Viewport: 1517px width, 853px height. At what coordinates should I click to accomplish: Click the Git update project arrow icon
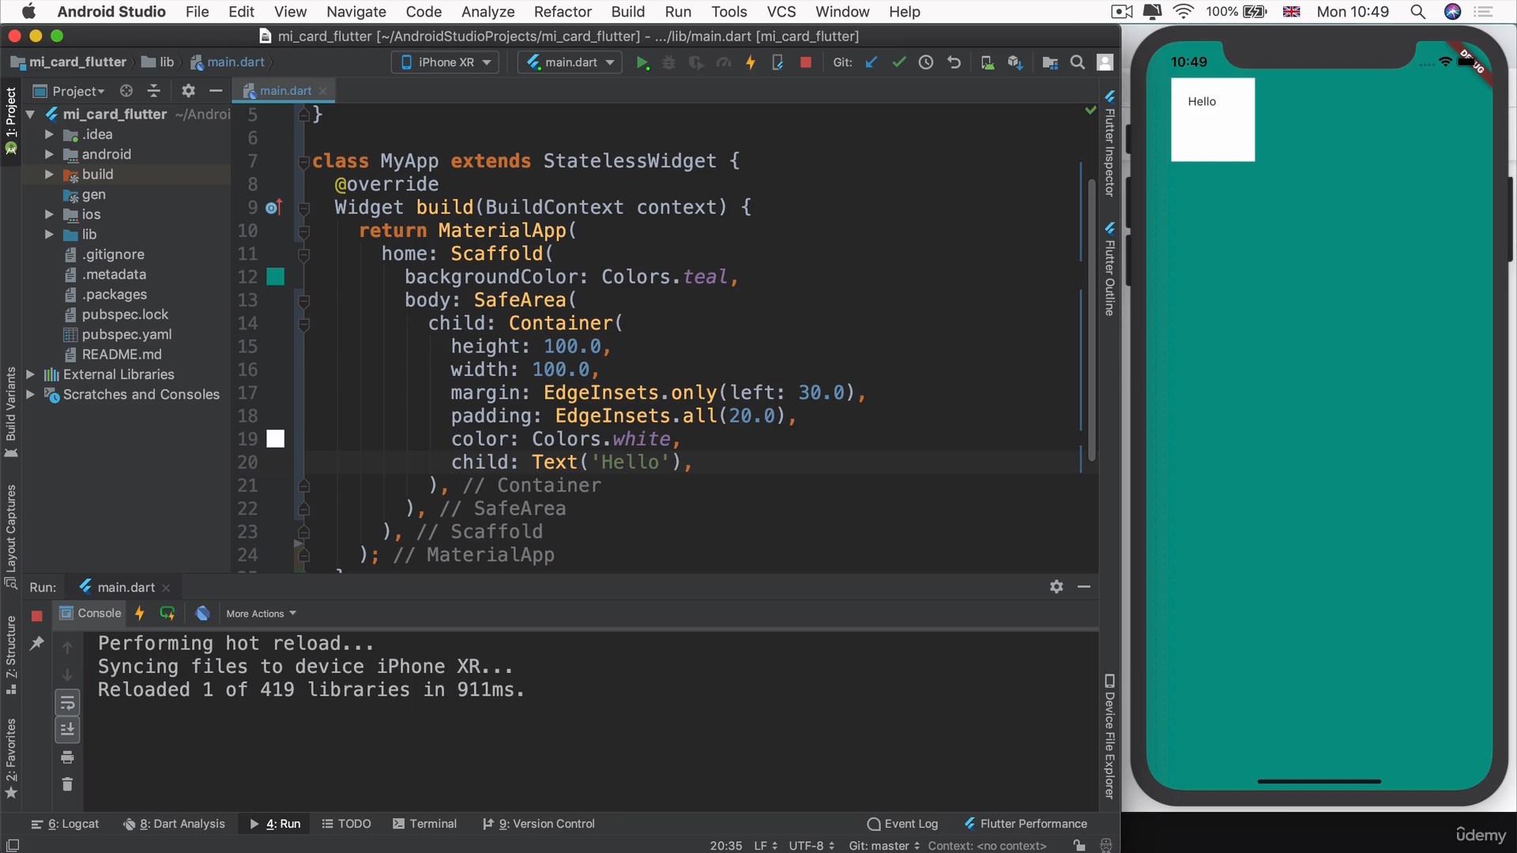[871, 62]
